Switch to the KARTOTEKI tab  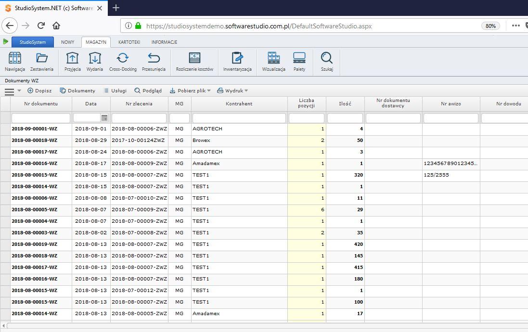click(x=129, y=42)
